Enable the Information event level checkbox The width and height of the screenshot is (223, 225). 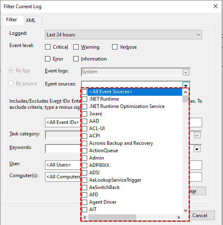pyautogui.click(x=76, y=59)
